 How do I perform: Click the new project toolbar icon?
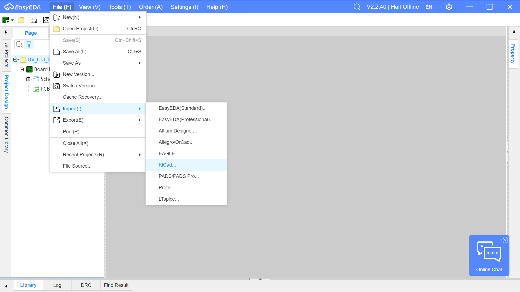pos(5,20)
